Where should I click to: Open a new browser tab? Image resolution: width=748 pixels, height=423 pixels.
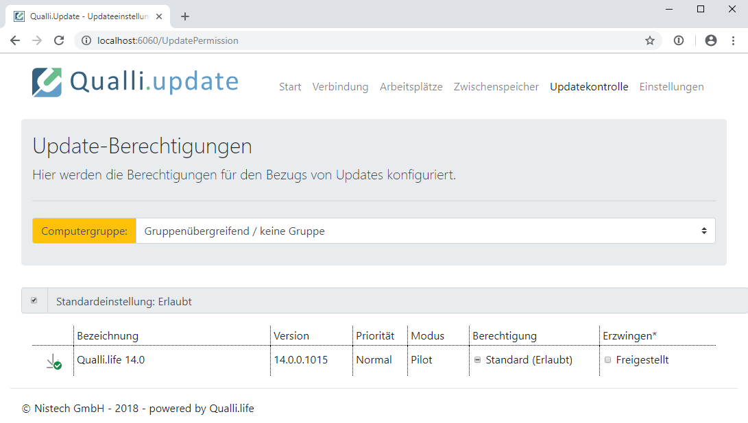(184, 16)
